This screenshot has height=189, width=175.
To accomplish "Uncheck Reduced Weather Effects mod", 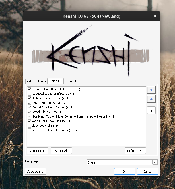I will 29,94.
